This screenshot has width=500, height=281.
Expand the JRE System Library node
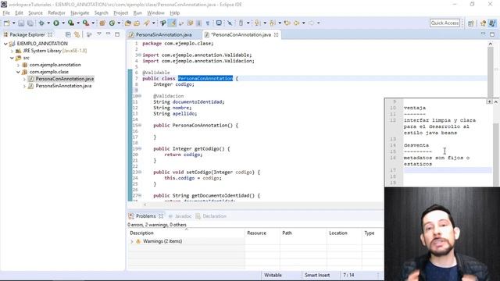[12, 51]
